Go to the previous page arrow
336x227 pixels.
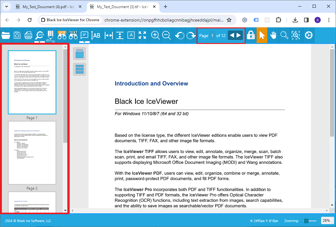click(232, 35)
